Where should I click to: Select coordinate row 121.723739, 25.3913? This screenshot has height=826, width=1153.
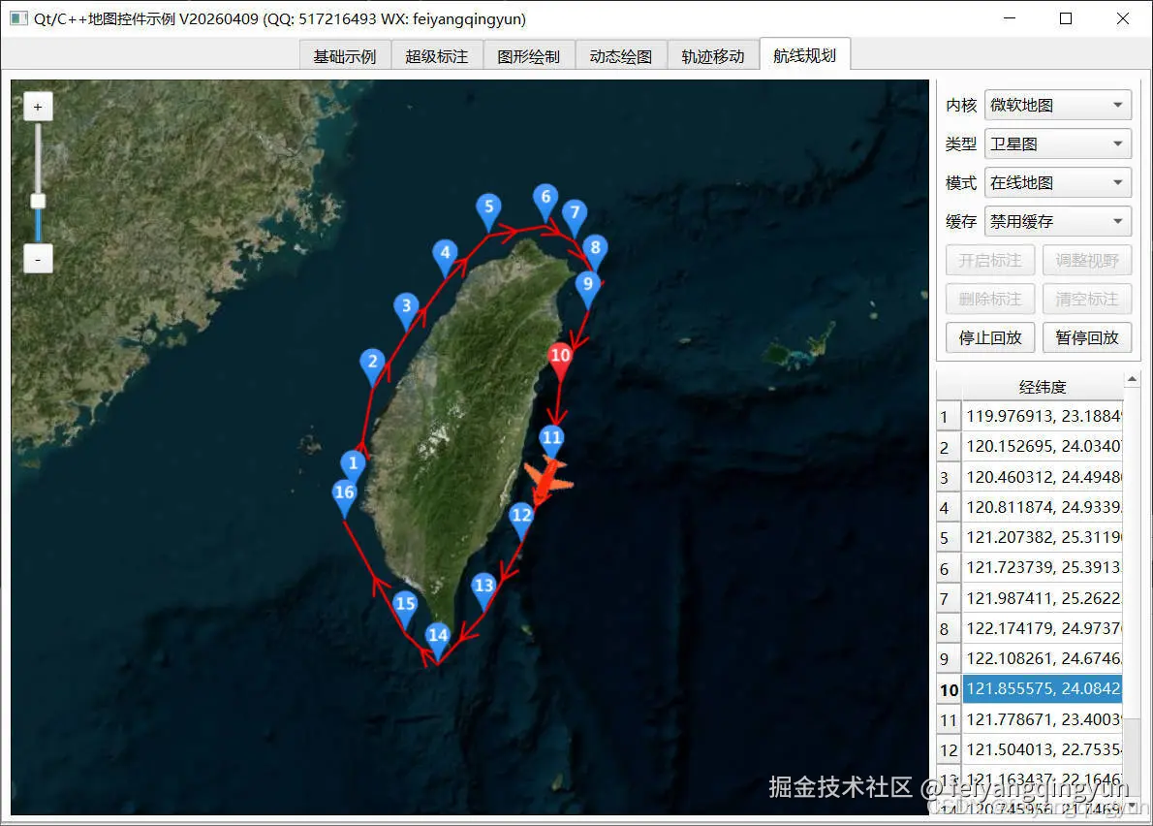(1042, 568)
